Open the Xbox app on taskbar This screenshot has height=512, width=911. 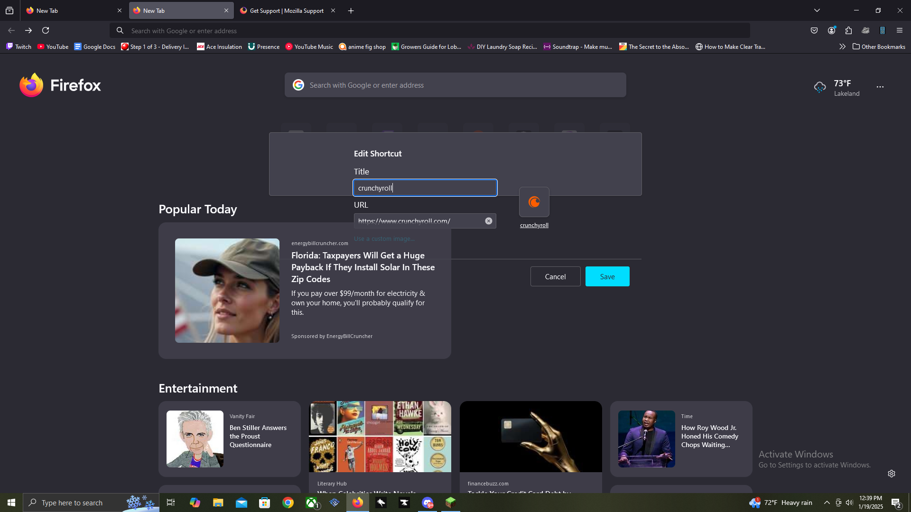[312, 503]
